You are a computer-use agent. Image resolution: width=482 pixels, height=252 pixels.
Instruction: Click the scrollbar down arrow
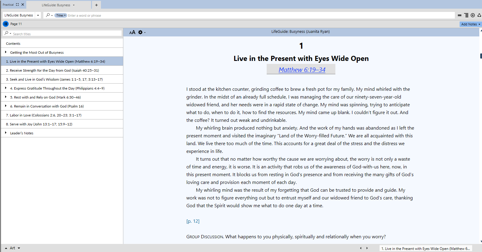point(481,242)
